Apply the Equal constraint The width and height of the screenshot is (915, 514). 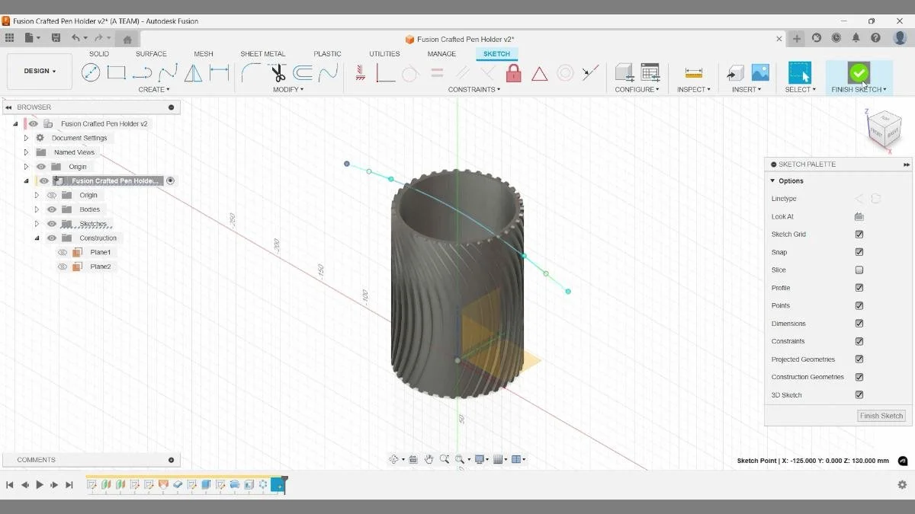[437, 72]
